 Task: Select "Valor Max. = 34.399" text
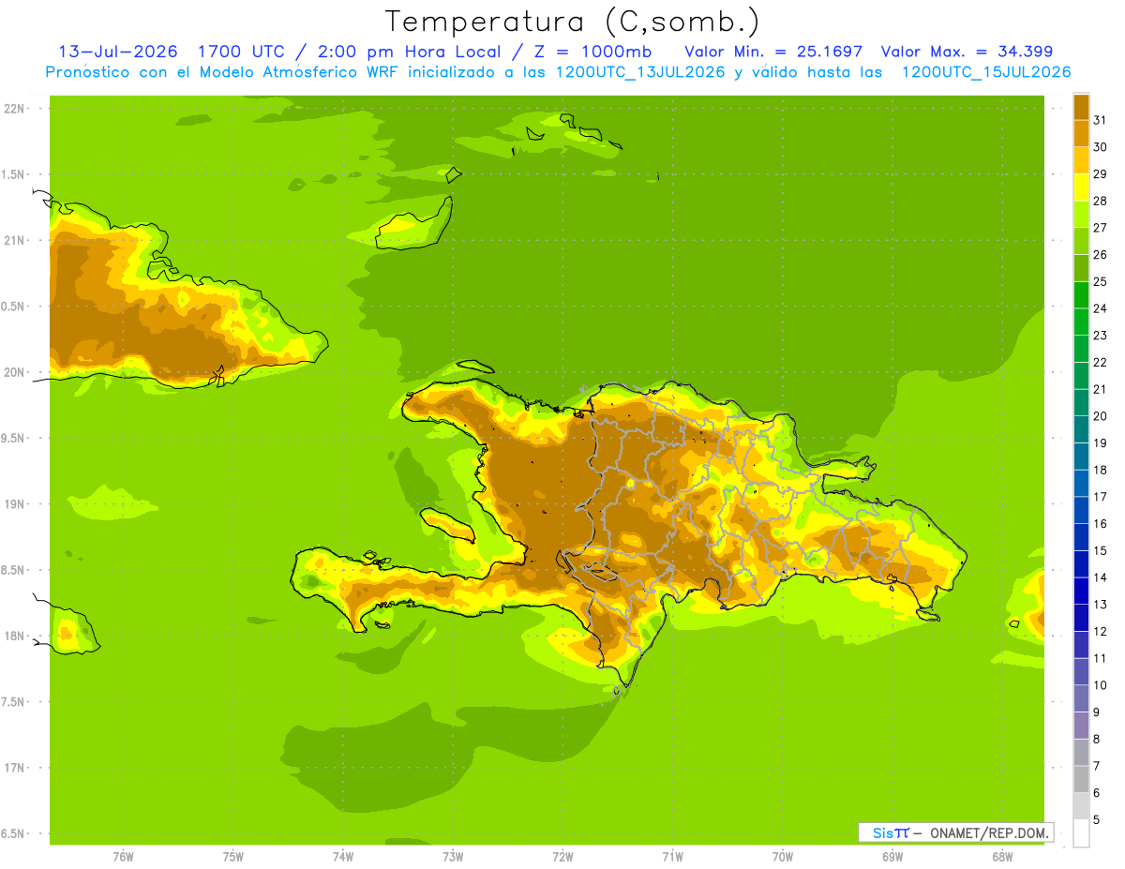point(967,52)
